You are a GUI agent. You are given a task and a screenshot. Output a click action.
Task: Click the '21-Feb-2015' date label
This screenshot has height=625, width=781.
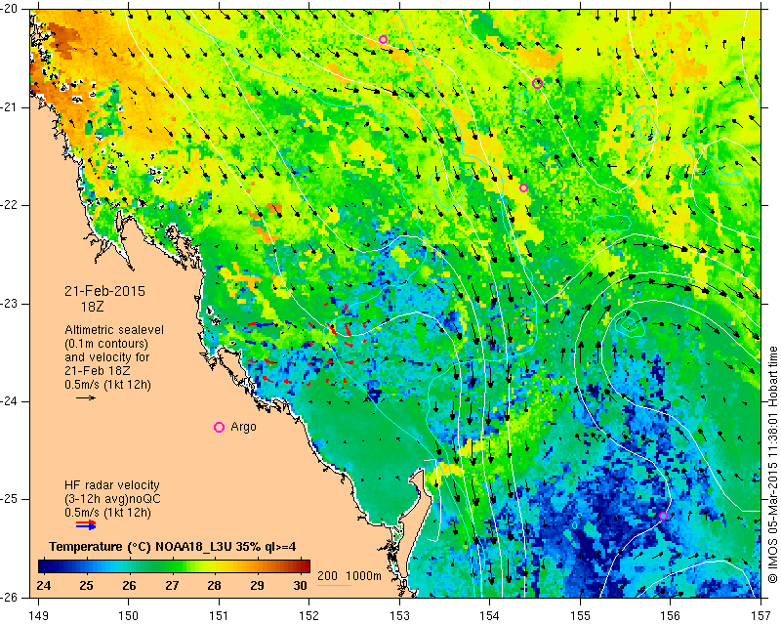(x=104, y=291)
